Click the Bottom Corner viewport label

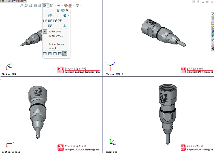click(11, 152)
